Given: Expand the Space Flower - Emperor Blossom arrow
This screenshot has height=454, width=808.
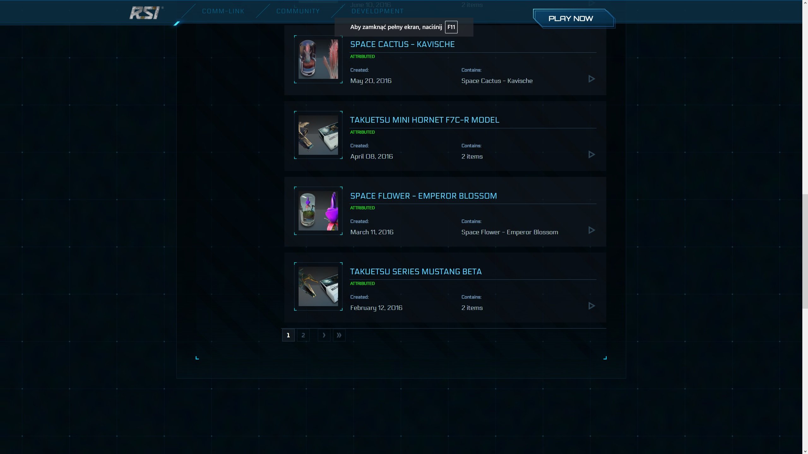Looking at the screenshot, I should click(592, 230).
